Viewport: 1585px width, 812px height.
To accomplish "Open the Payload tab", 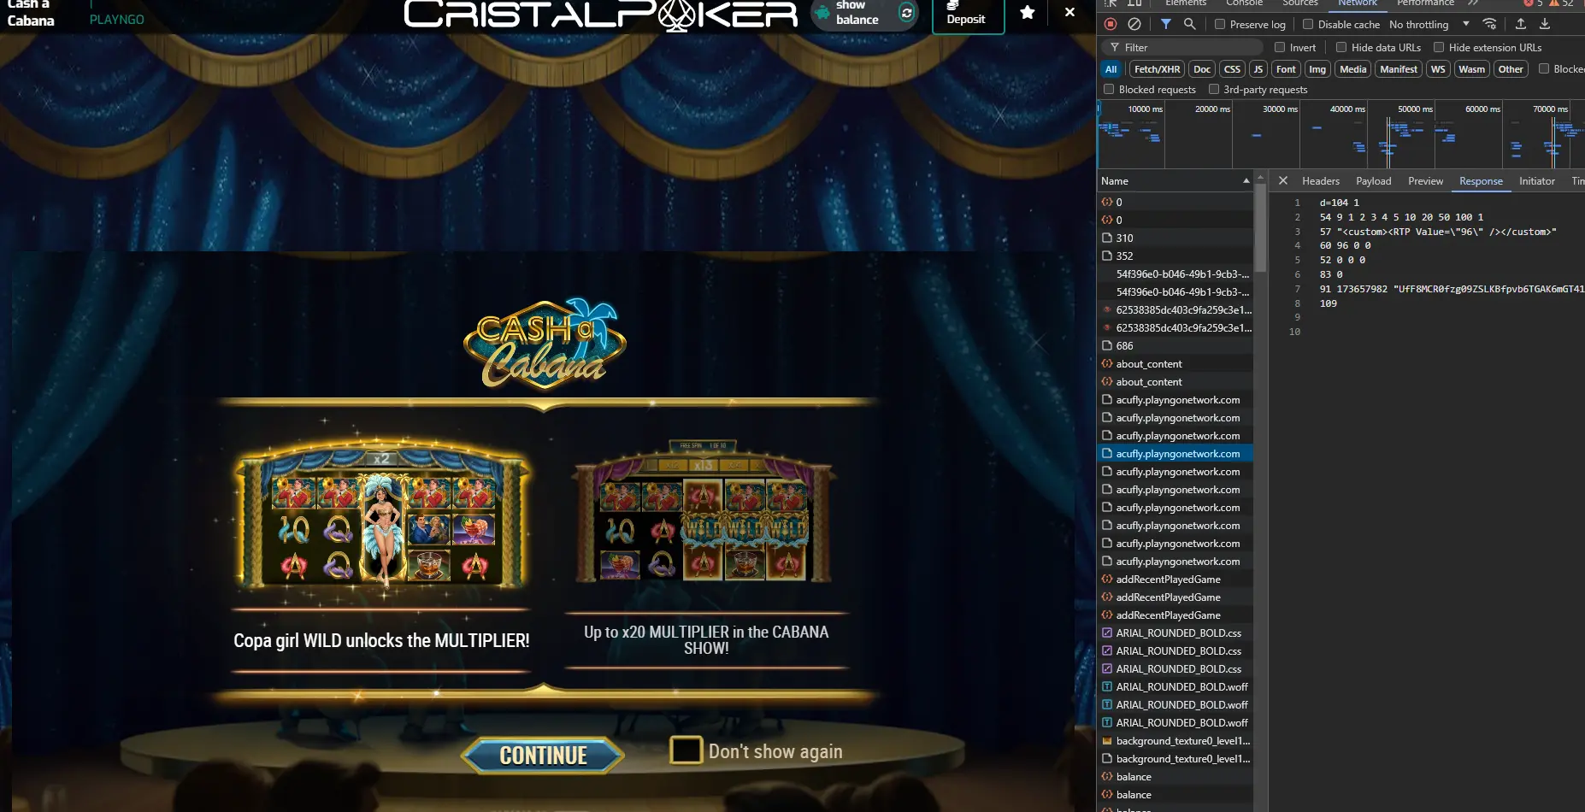I will (x=1373, y=181).
